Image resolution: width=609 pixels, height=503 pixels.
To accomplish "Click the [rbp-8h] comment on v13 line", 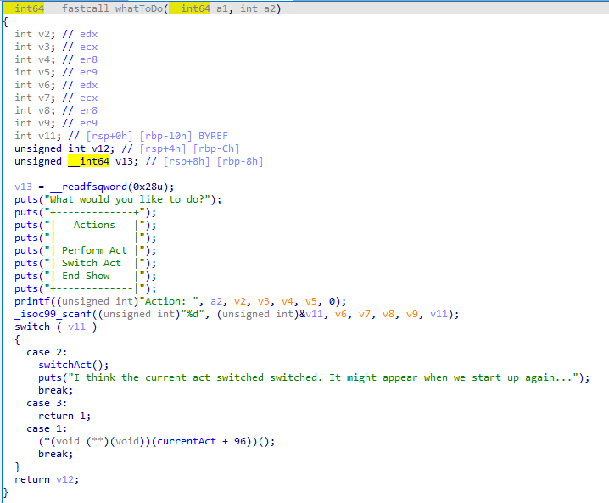I will [x=240, y=161].
